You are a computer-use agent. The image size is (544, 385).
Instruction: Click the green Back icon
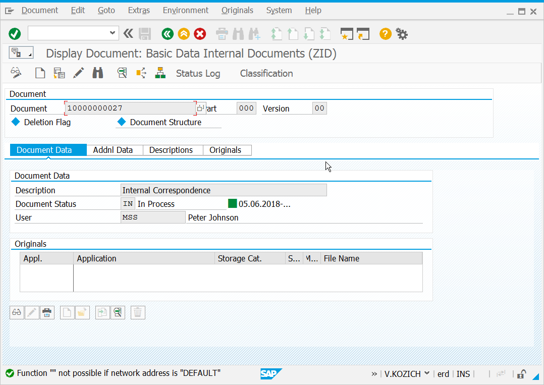pos(168,34)
